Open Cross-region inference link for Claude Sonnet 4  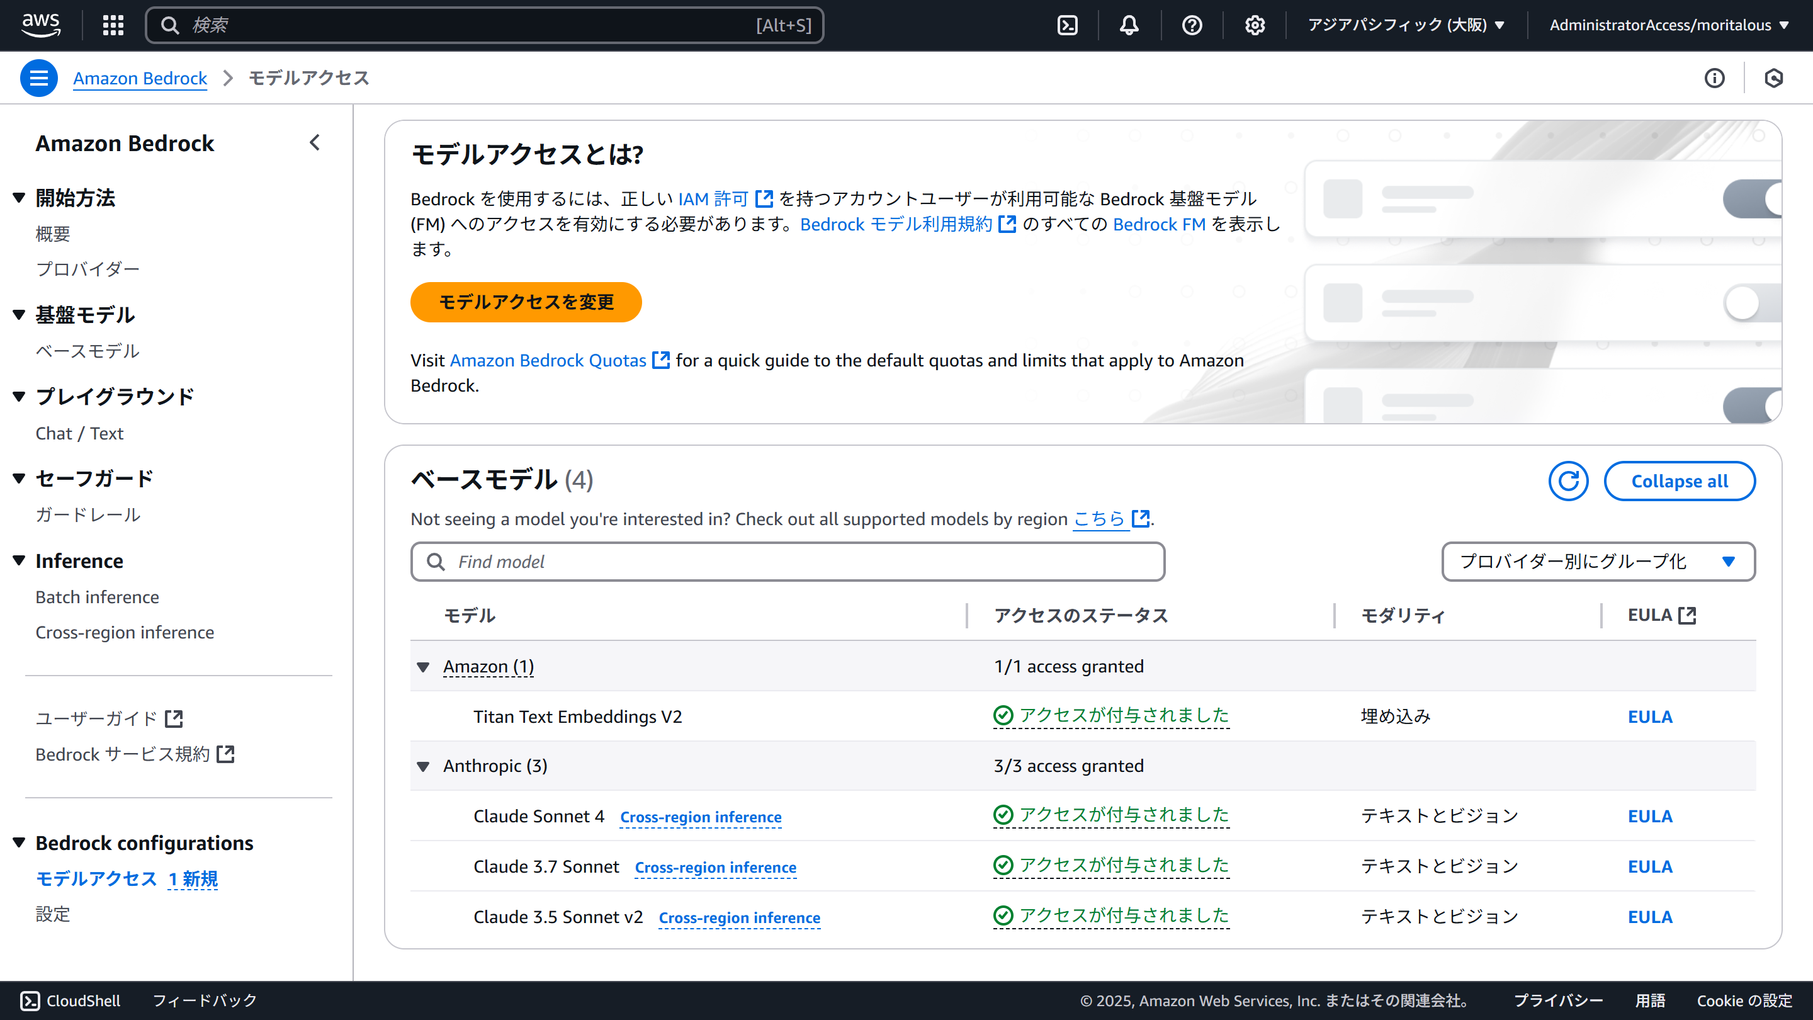(700, 817)
